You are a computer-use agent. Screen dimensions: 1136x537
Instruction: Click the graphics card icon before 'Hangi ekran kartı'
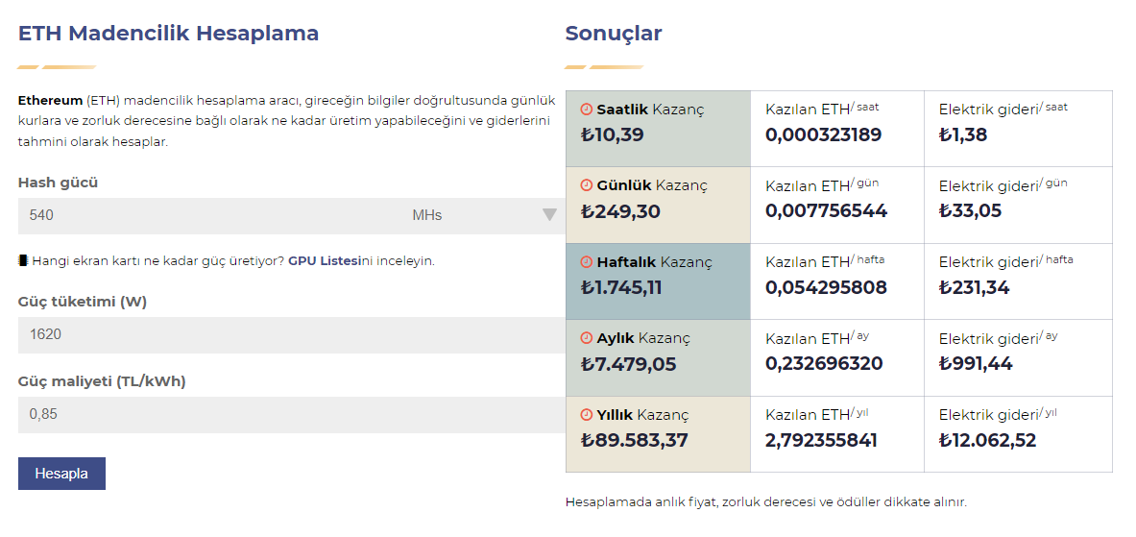(x=23, y=260)
